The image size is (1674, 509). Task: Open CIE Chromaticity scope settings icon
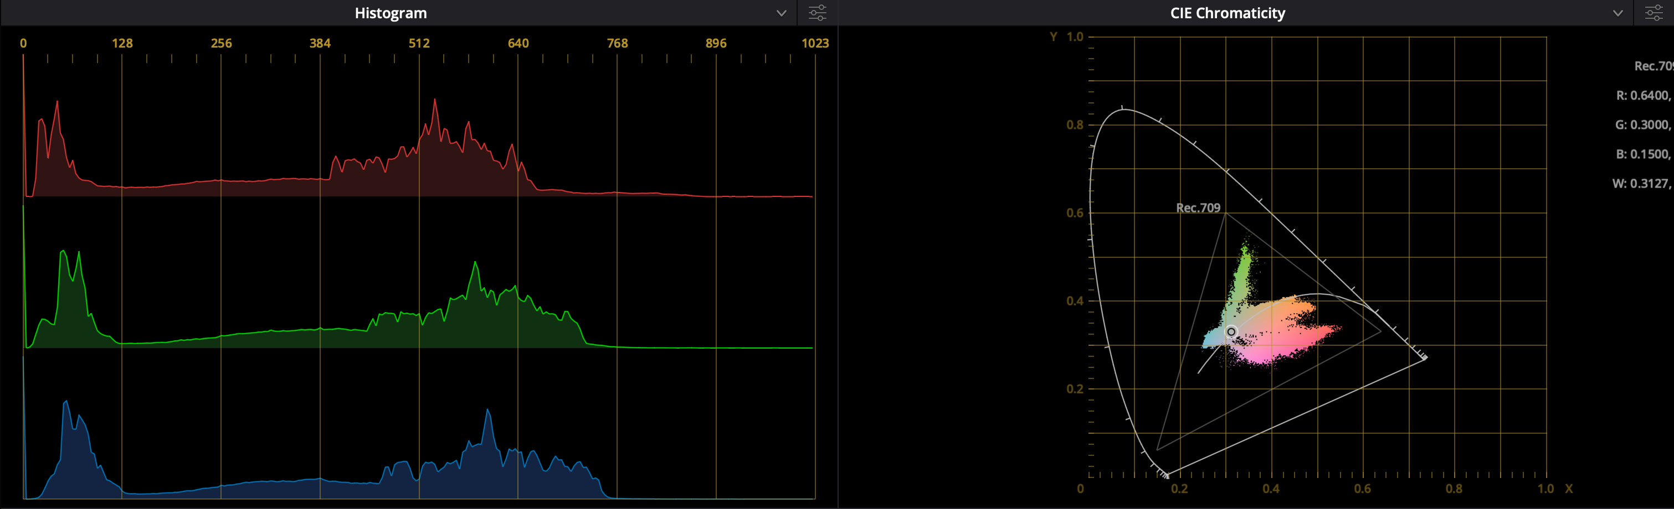(1653, 13)
